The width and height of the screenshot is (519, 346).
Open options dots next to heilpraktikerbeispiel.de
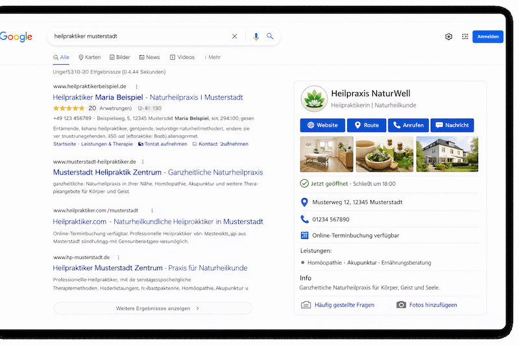(136, 86)
